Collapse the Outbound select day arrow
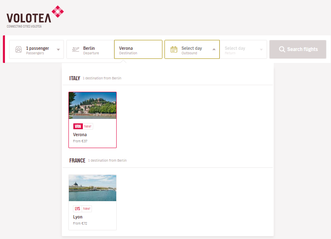Viewport: 331px width, 239px height. coord(214,49)
